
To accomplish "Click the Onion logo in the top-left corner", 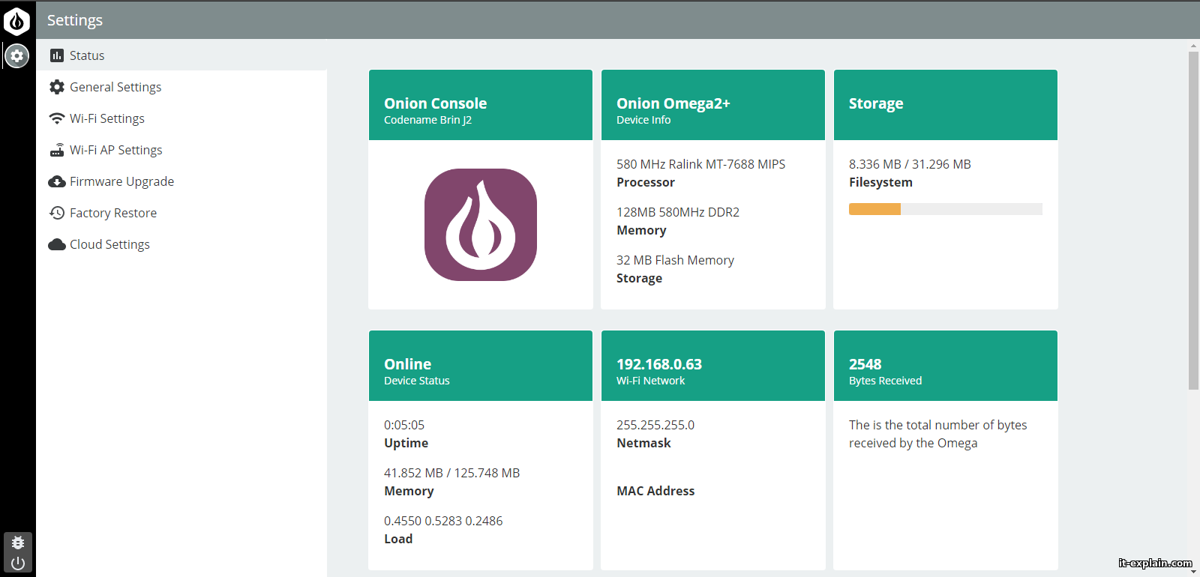I will click(x=16, y=21).
